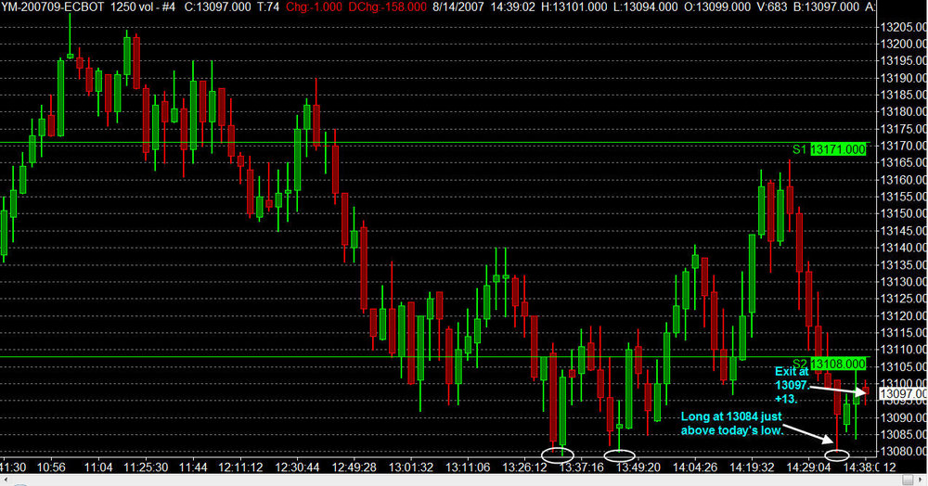Viewport: 928px width, 486px height.
Task: Select the L:13094.000 low value
Action: coord(646,7)
